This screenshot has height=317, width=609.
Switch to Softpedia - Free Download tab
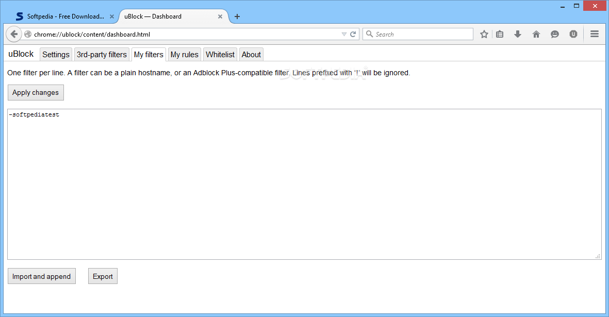point(64,16)
